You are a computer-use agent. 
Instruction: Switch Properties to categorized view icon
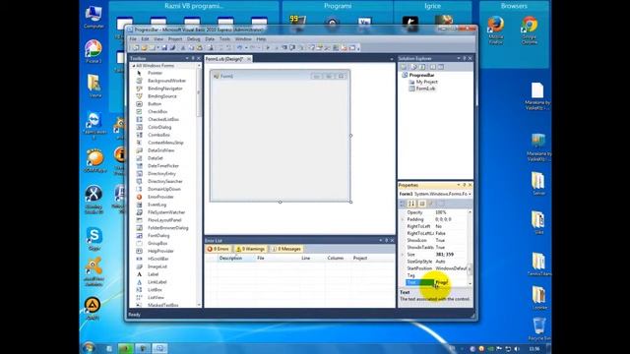pos(403,204)
